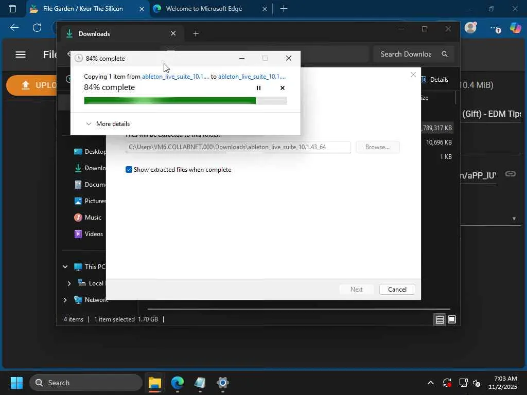527x395 pixels.
Task: Click the sync tray icon with red dot
Action: pos(447,383)
